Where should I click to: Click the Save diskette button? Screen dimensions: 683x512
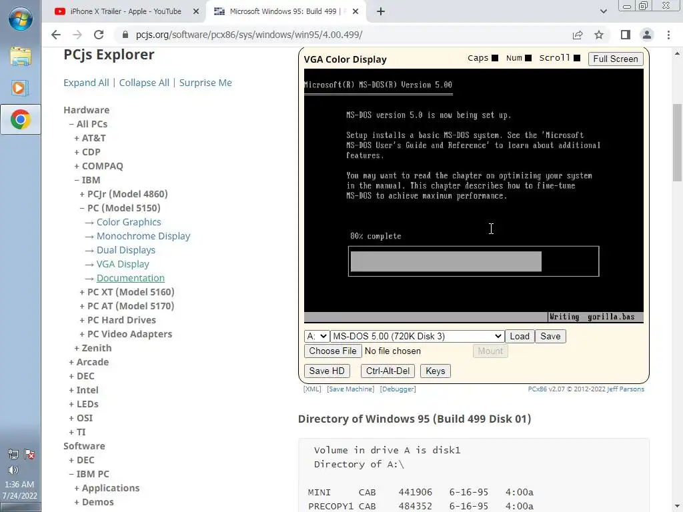tap(550, 336)
